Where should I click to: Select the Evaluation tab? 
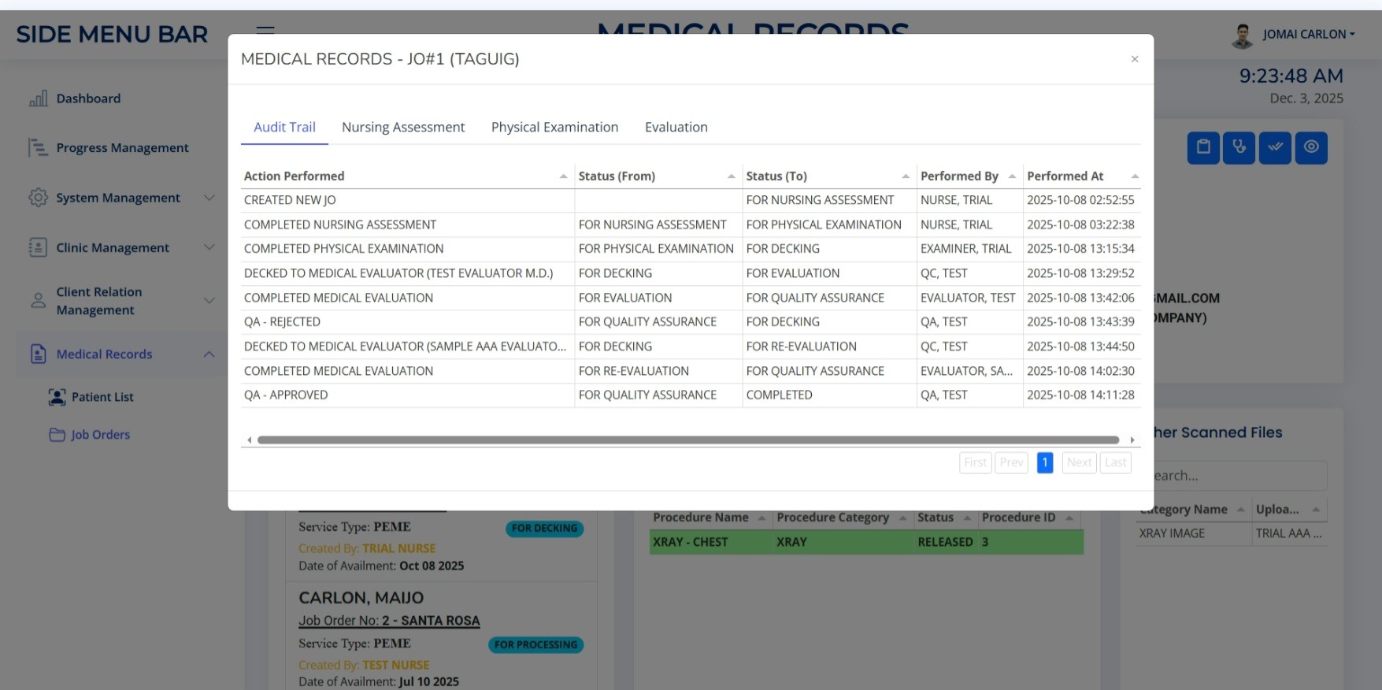click(x=676, y=128)
